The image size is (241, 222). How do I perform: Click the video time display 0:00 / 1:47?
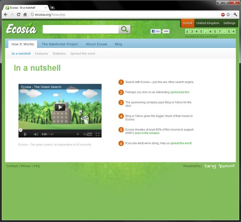[x=47, y=134]
